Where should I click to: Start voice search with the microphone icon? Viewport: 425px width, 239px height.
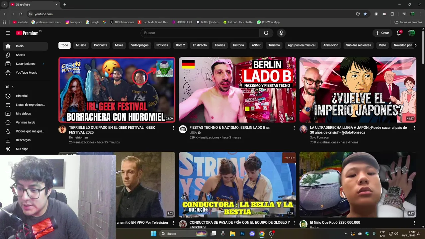click(x=281, y=33)
